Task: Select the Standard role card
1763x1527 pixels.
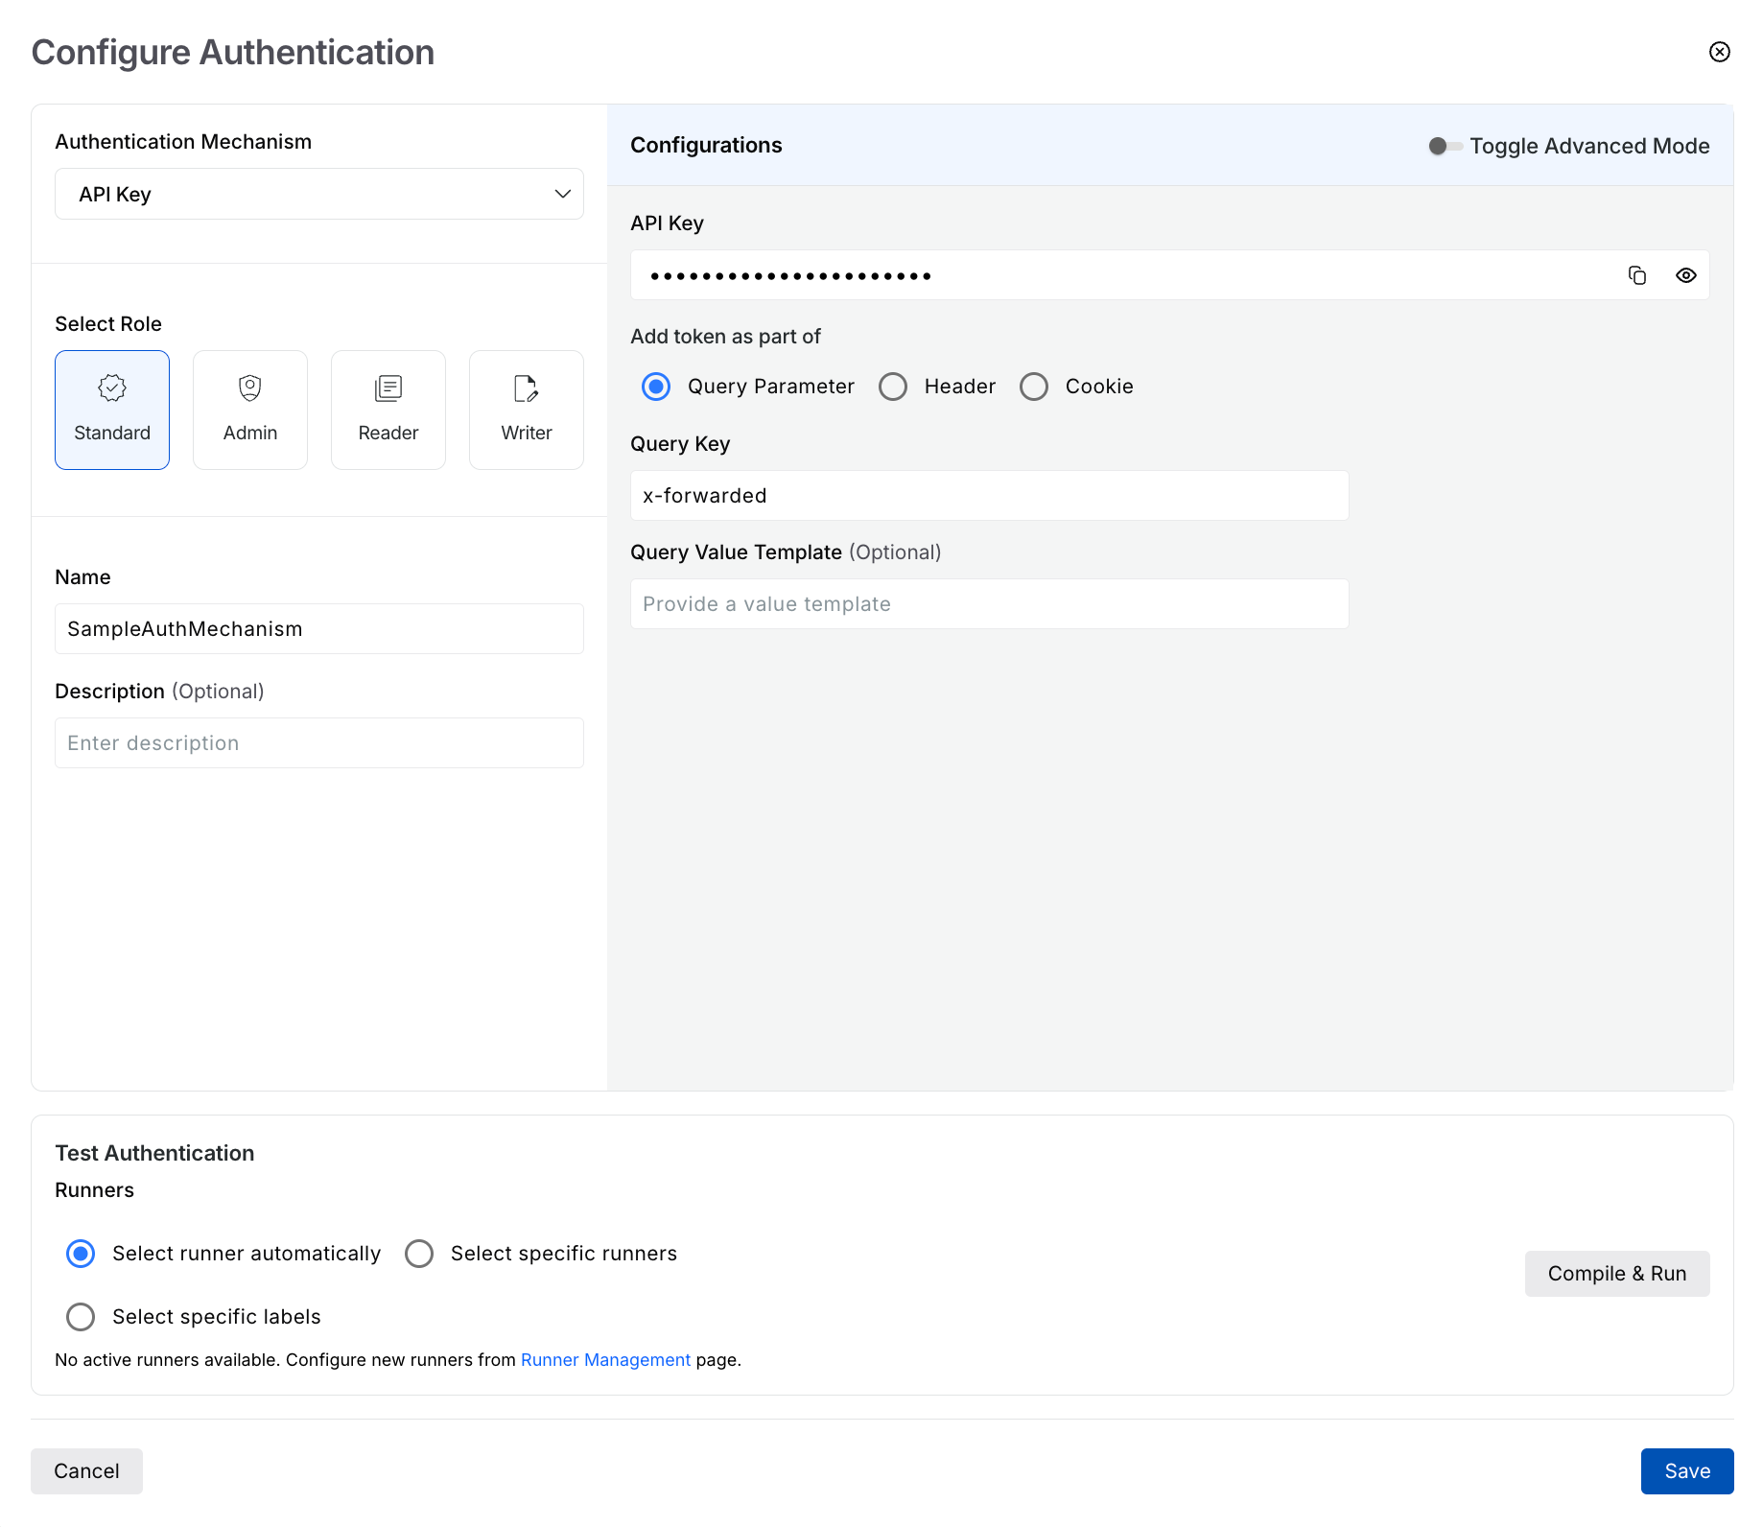Action: [x=112, y=410]
